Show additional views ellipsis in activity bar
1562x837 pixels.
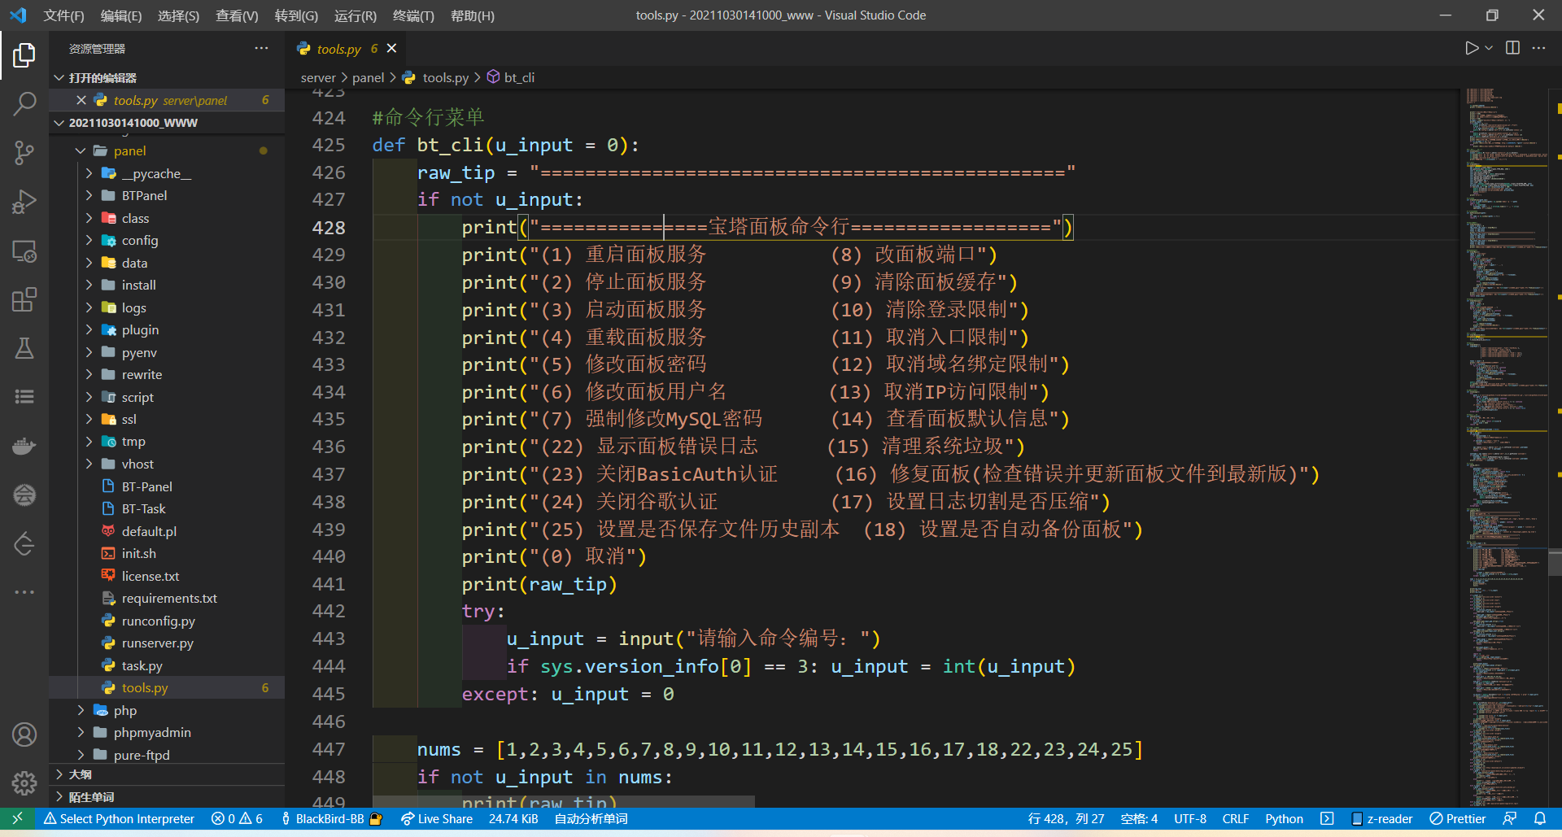pyautogui.click(x=24, y=592)
